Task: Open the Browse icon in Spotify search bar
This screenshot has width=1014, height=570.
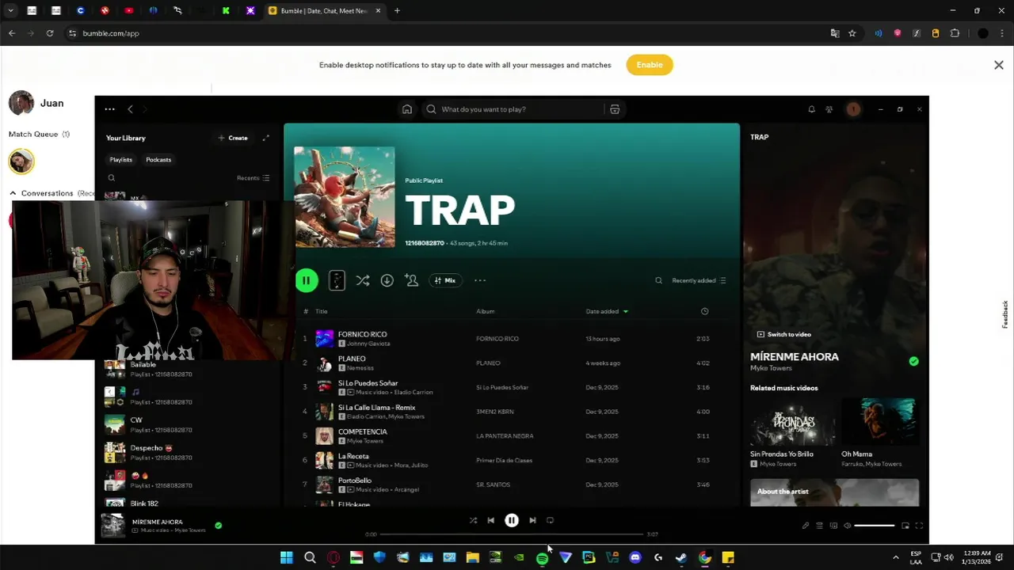Action: click(x=615, y=109)
